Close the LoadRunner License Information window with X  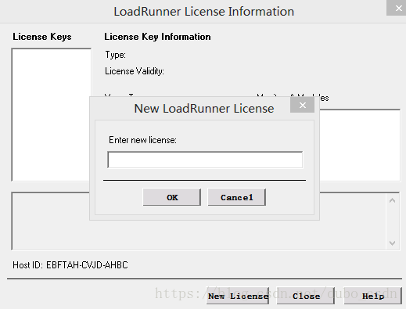398,8
